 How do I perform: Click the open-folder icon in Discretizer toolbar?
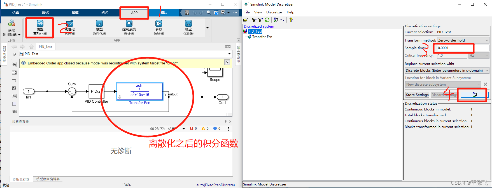[x=246, y=20]
